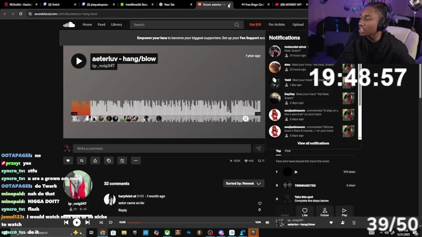Open File Explorer from the taskbar
Screen dimensions: 422x237
124,233
